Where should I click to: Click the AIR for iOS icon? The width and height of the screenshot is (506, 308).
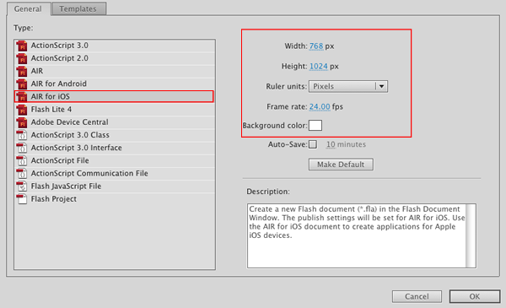[x=22, y=96]
